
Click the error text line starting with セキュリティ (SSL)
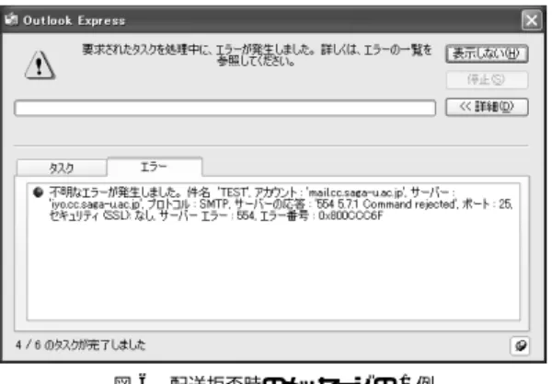[x=216, y=216]
